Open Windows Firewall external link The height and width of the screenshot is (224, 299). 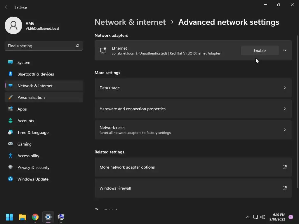(x=285, y=188)
